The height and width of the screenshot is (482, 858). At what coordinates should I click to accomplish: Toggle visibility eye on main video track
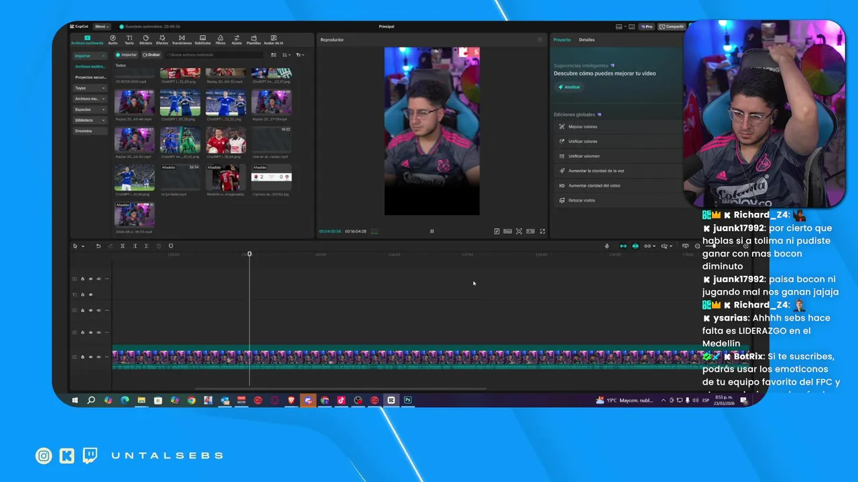pos(90,357)
